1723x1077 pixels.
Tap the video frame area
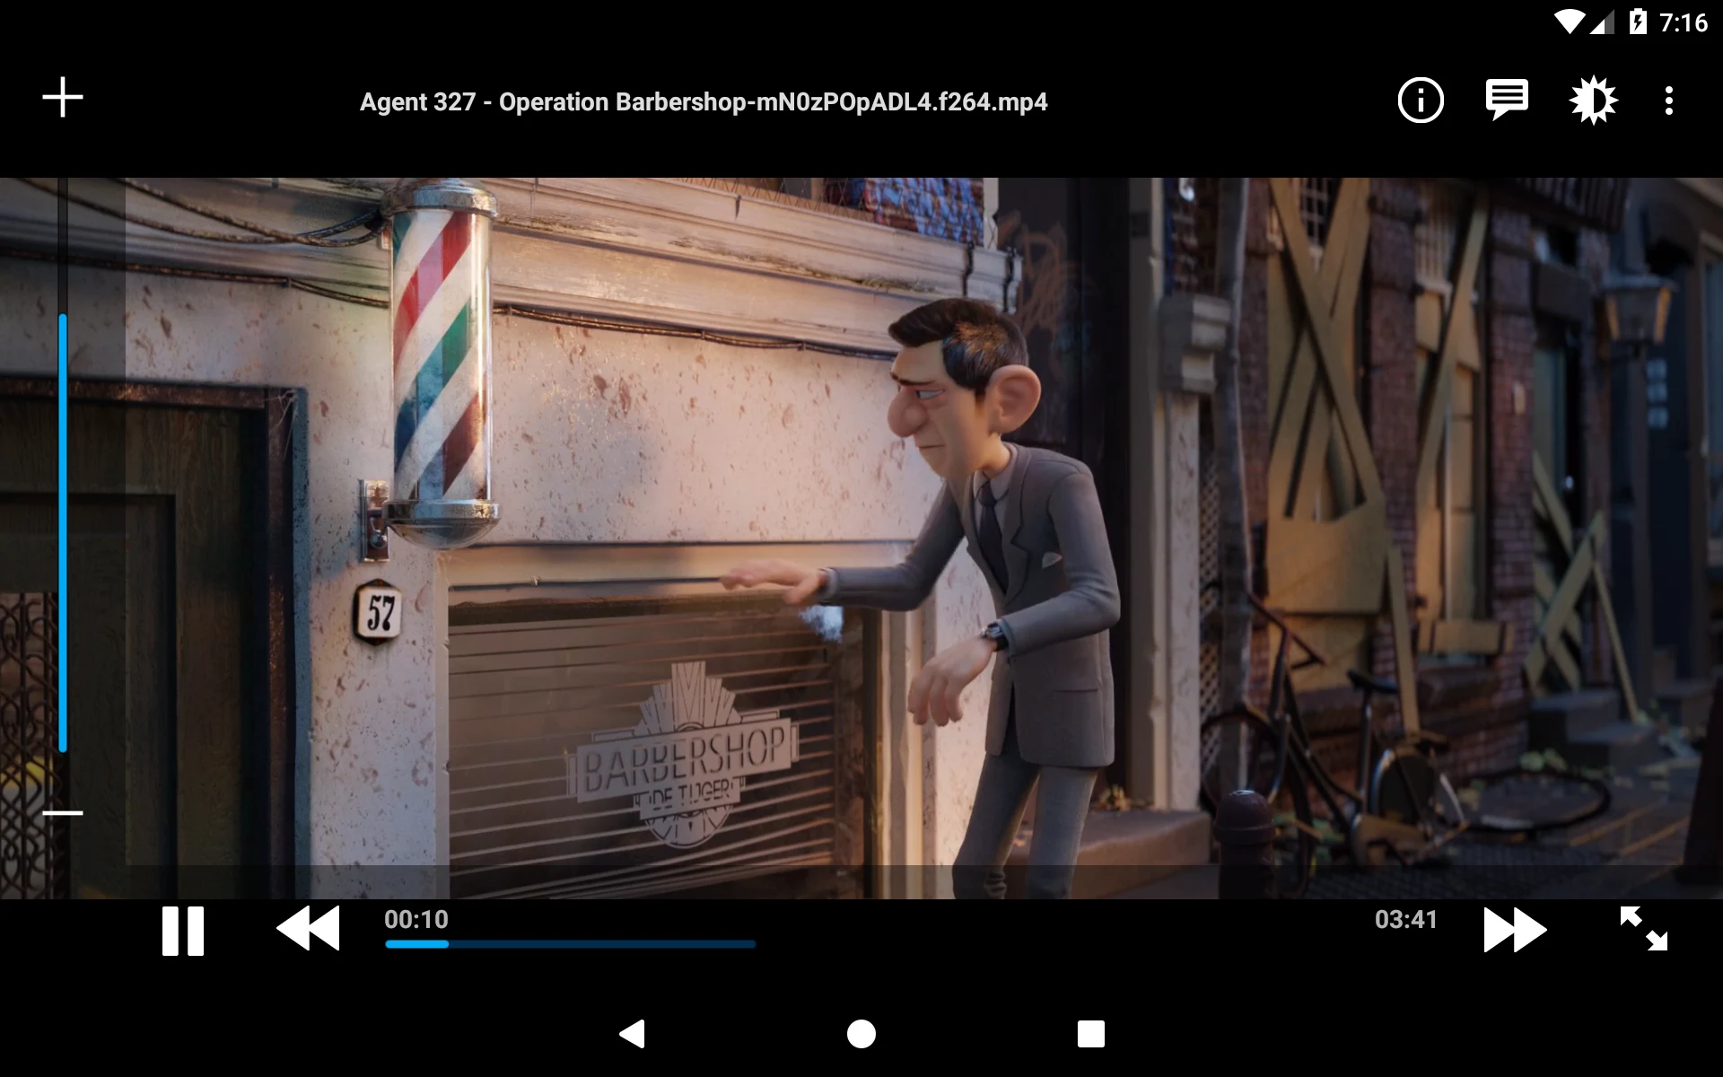pos(861,538)
